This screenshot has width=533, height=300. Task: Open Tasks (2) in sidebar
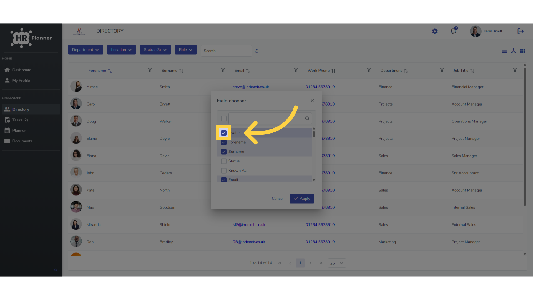click(x=31, y=120)
